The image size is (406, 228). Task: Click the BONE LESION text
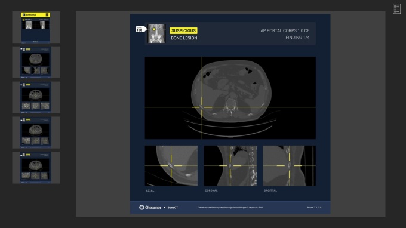tap(184, 38)
